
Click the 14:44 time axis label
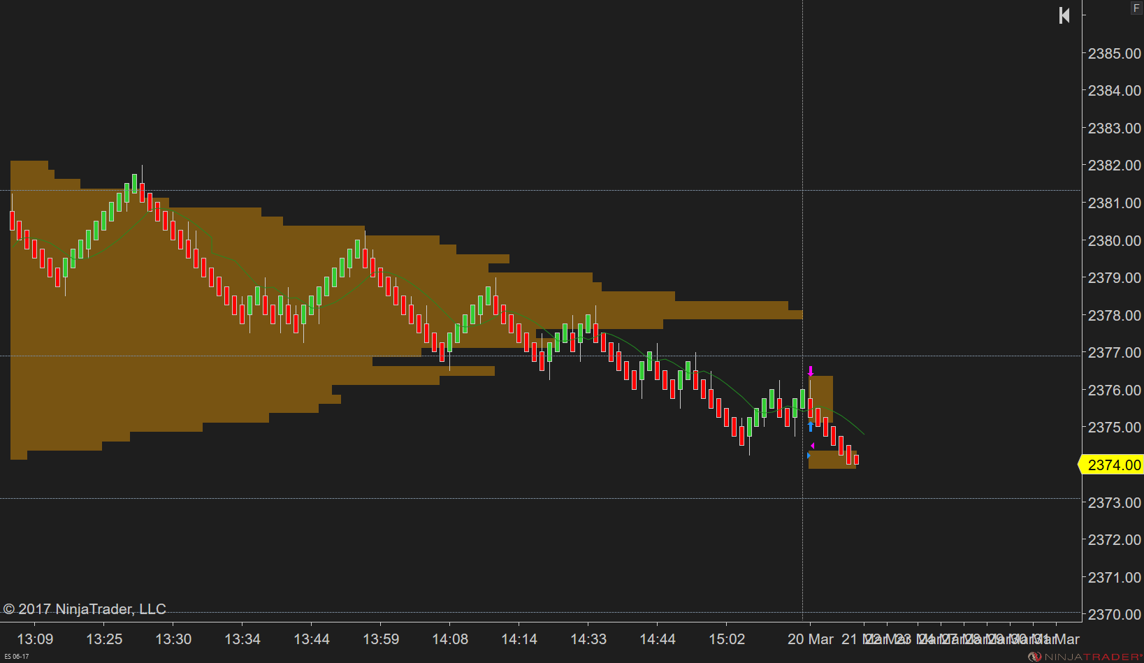click(658, 639)
